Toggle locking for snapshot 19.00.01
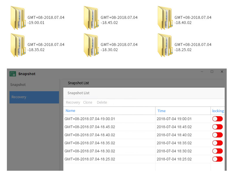The width and height of the screenshot is (235, 177). pyautogui.click(x=218, y=119)
